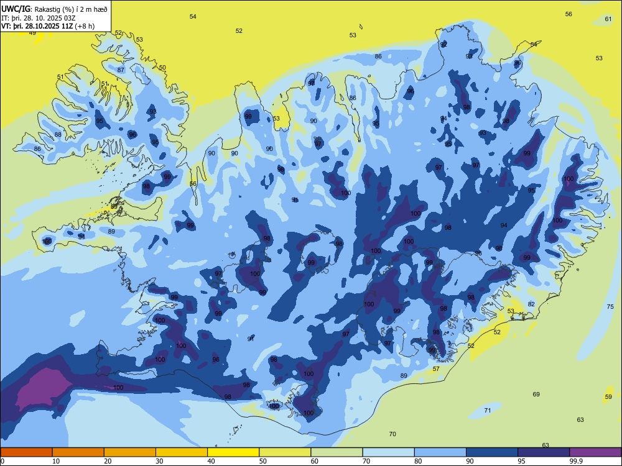Select the 30–40 golden legend swatch
Viewport: 622px width, 466px height.
tap(182, 452)
